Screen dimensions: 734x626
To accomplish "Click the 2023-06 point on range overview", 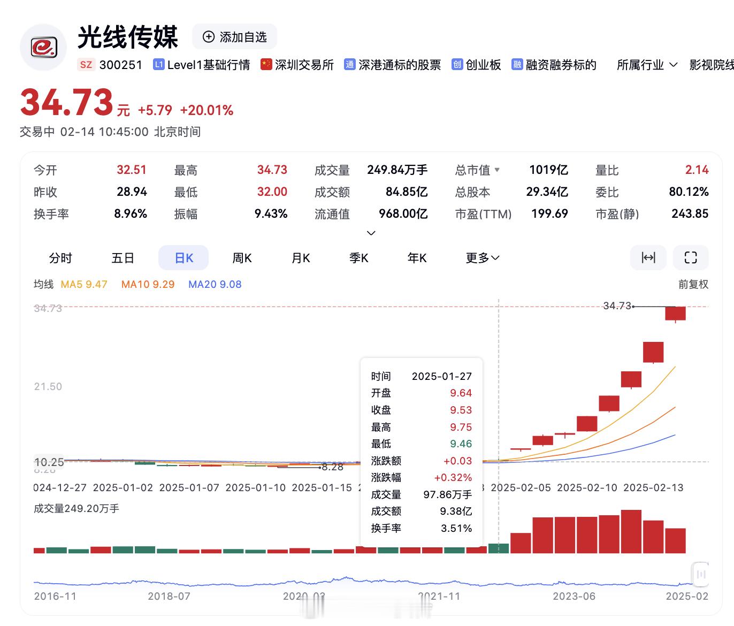I will click(574, 596).
